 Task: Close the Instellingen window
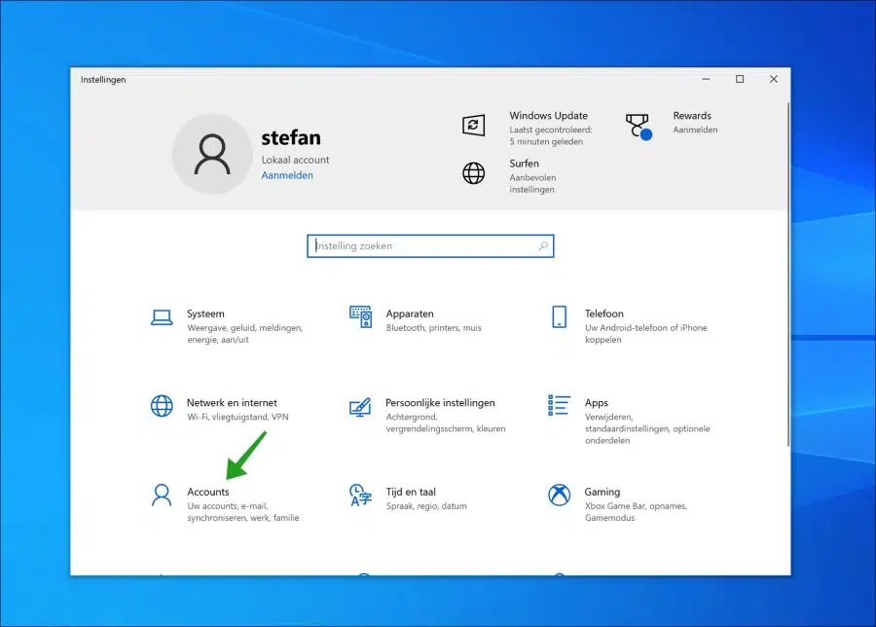774,80
